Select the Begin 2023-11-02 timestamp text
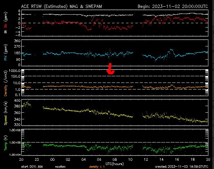This screenshot has width=214, height=169. click(x=173, y=6)
